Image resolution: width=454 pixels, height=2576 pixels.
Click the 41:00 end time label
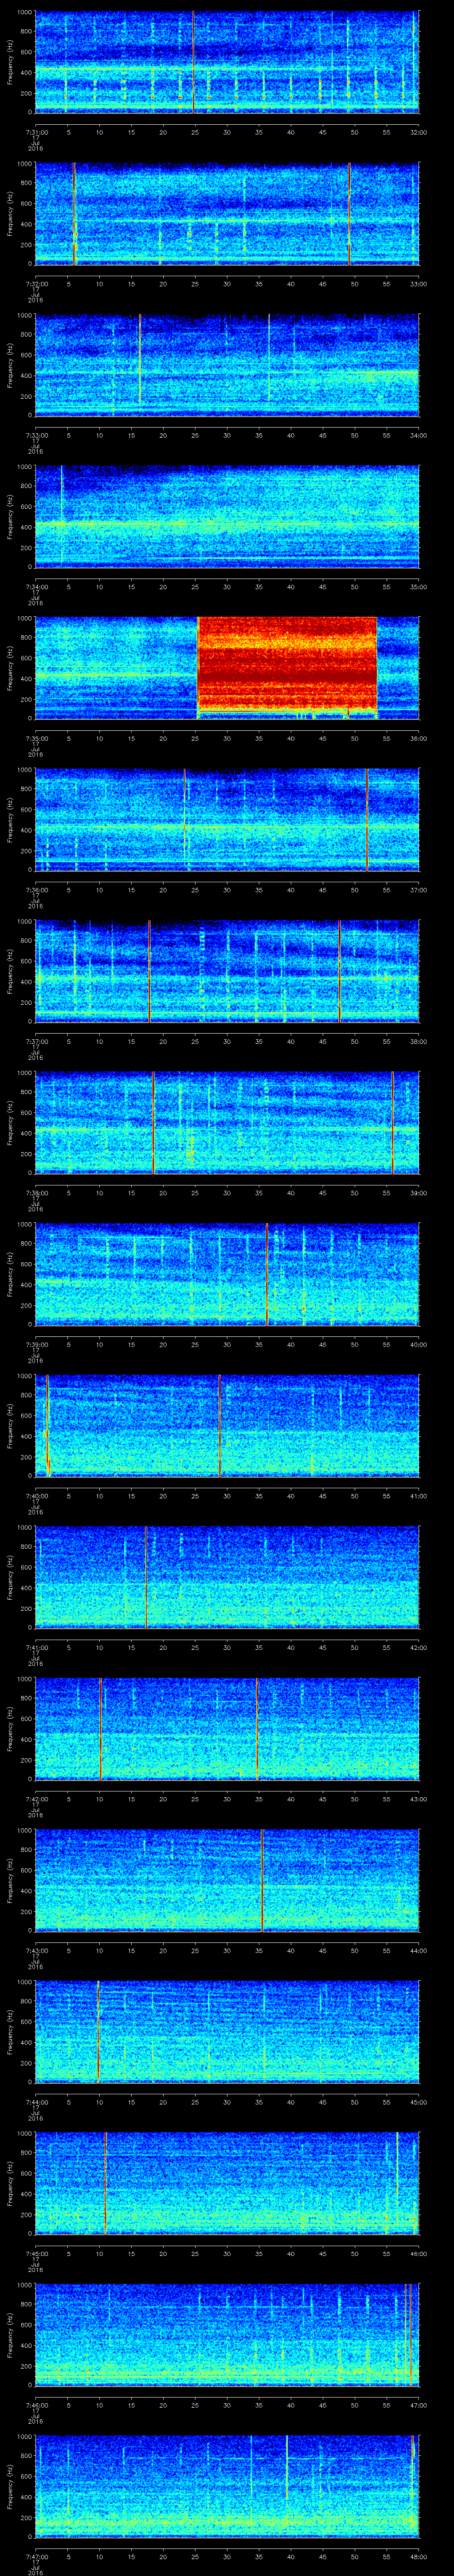click(418, 1496)
